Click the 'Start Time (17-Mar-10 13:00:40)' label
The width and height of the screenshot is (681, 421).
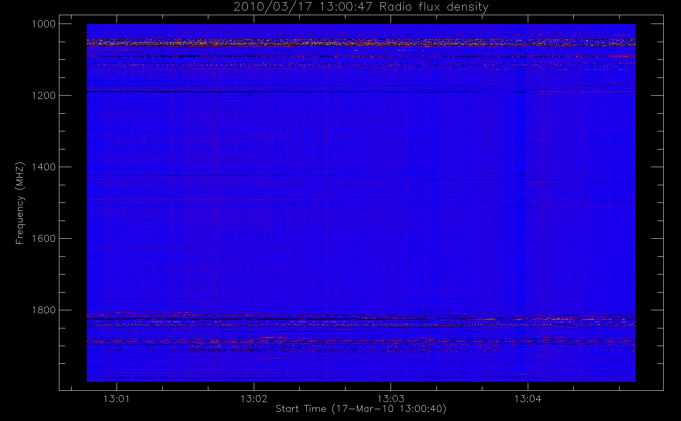tap(361, 409)
